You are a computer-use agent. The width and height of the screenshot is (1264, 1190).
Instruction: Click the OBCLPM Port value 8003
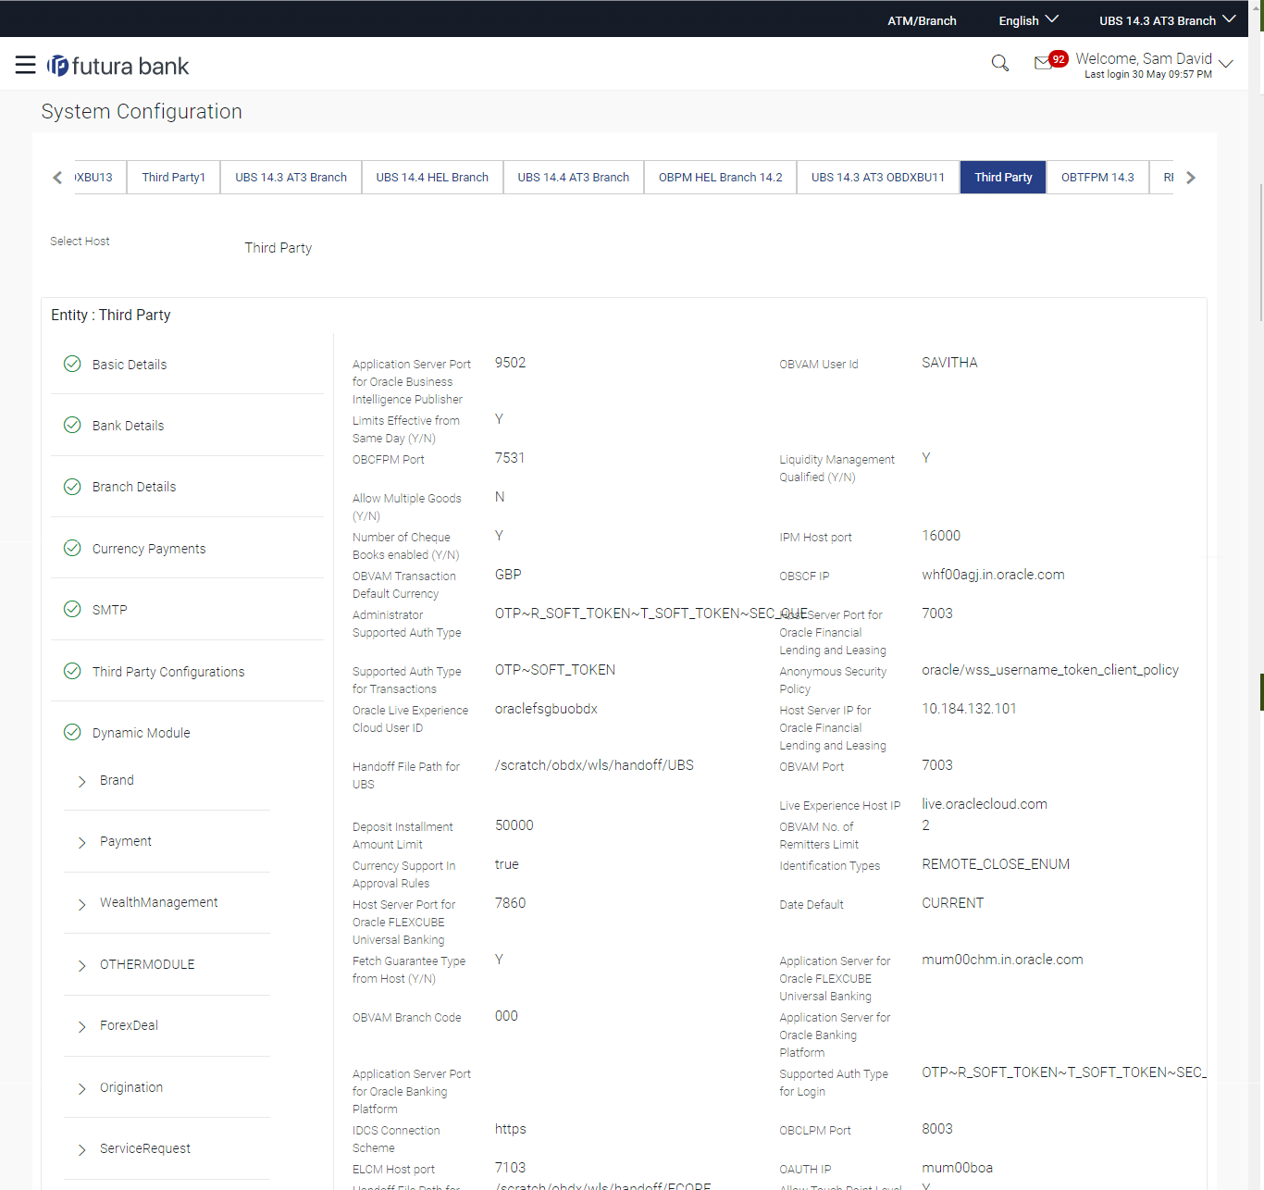tap(937, 1129)
